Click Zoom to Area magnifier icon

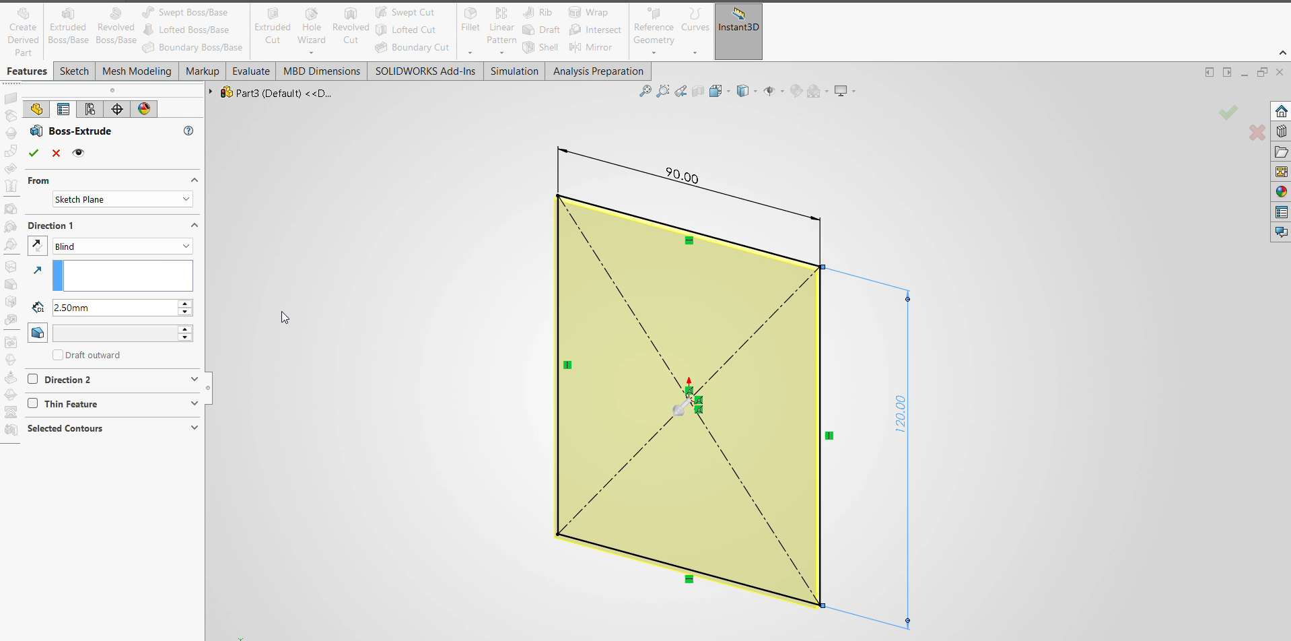pyautogui.click(x=663, y=91)
